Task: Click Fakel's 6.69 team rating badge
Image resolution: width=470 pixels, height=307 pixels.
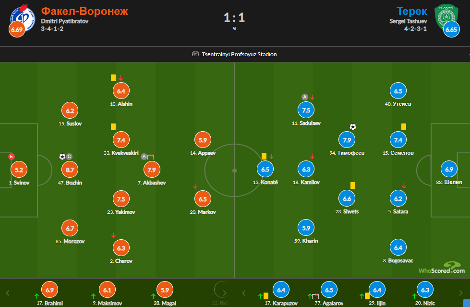Action: (x=17, y=30)
